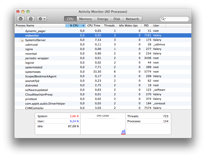Click the _coreaud user cell
The height and width of the screenshot is (158, 206).
pyautogui.click(x=159, y=103)
